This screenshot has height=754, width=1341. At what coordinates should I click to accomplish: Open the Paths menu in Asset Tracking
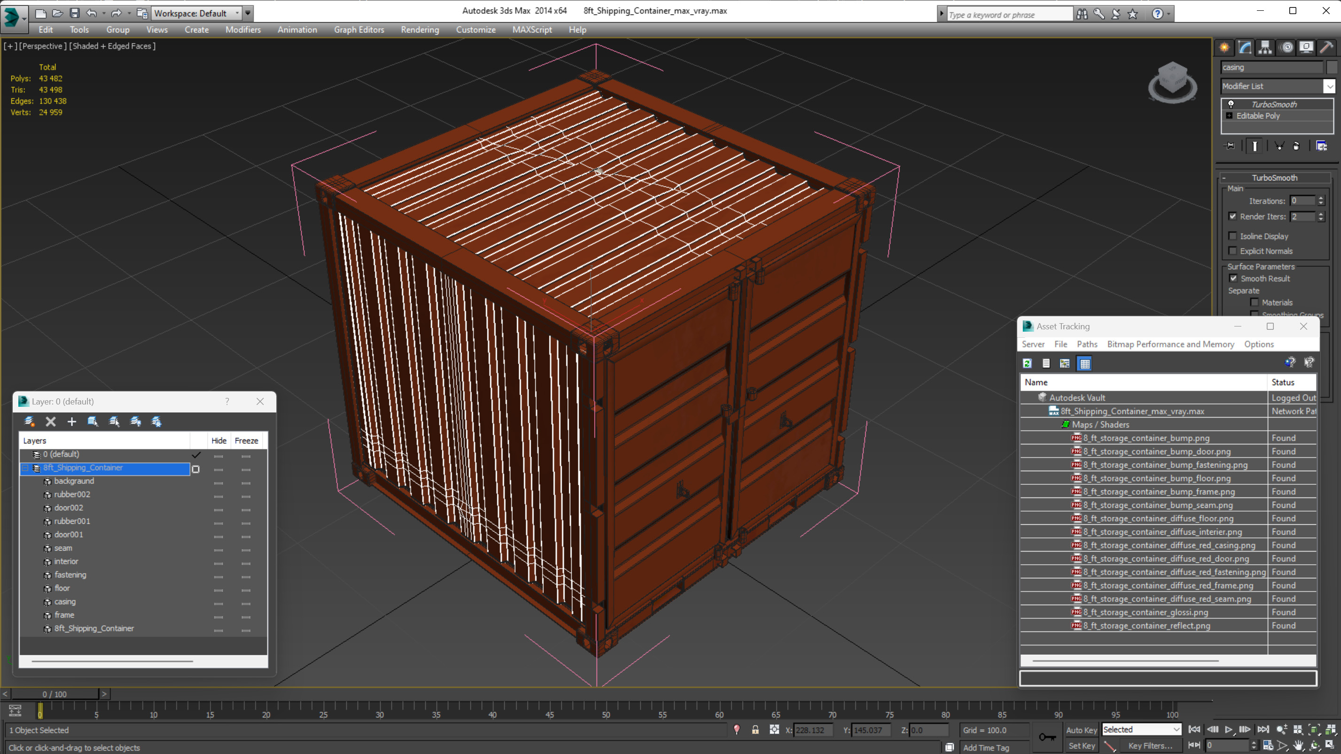1087,344
